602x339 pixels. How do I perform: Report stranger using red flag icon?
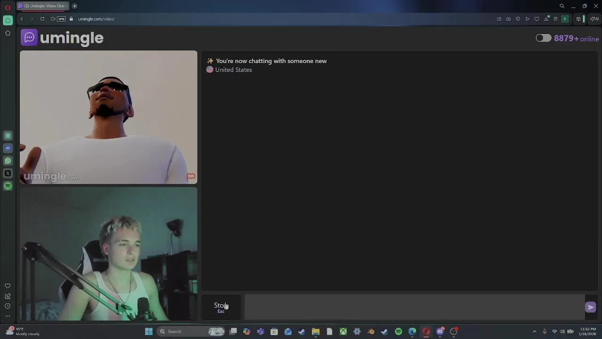190,177
